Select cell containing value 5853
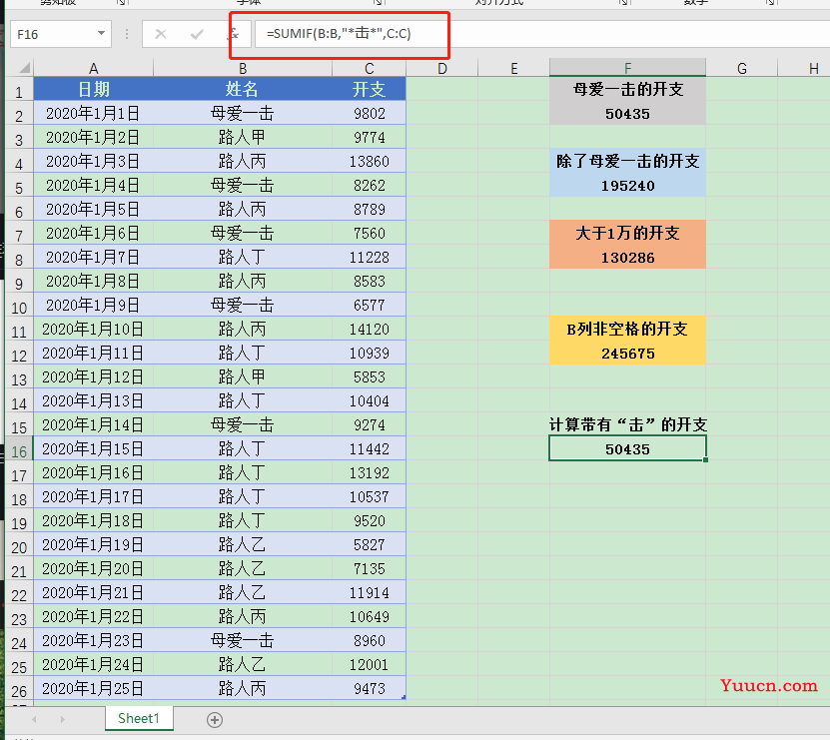The width and height of the screenshot is (830, 740). [369, 376]
